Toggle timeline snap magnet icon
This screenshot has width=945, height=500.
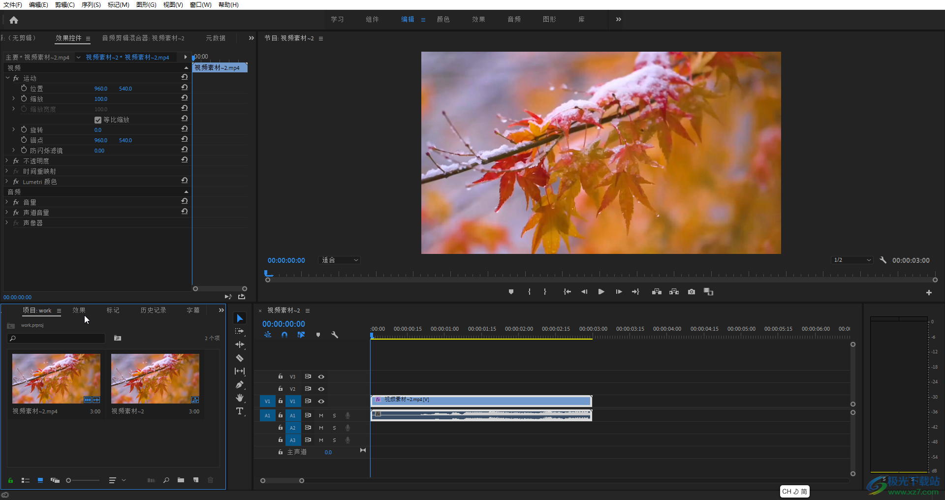click(x=284, y=335)
